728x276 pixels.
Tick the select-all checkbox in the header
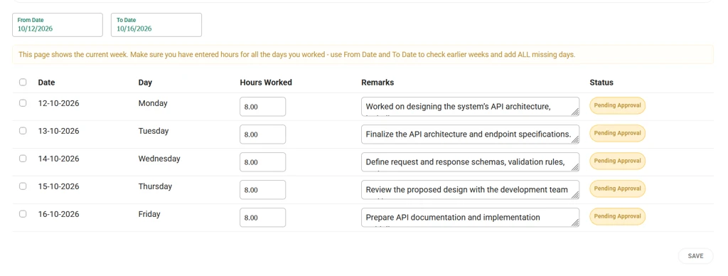point(23,83)
